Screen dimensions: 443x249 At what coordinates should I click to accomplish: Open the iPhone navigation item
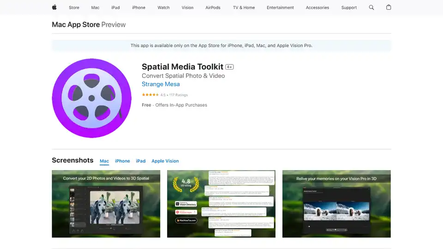click(x=139, y=8)
